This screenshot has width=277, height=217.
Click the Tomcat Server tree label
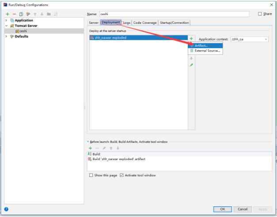[x=26, y=26]
